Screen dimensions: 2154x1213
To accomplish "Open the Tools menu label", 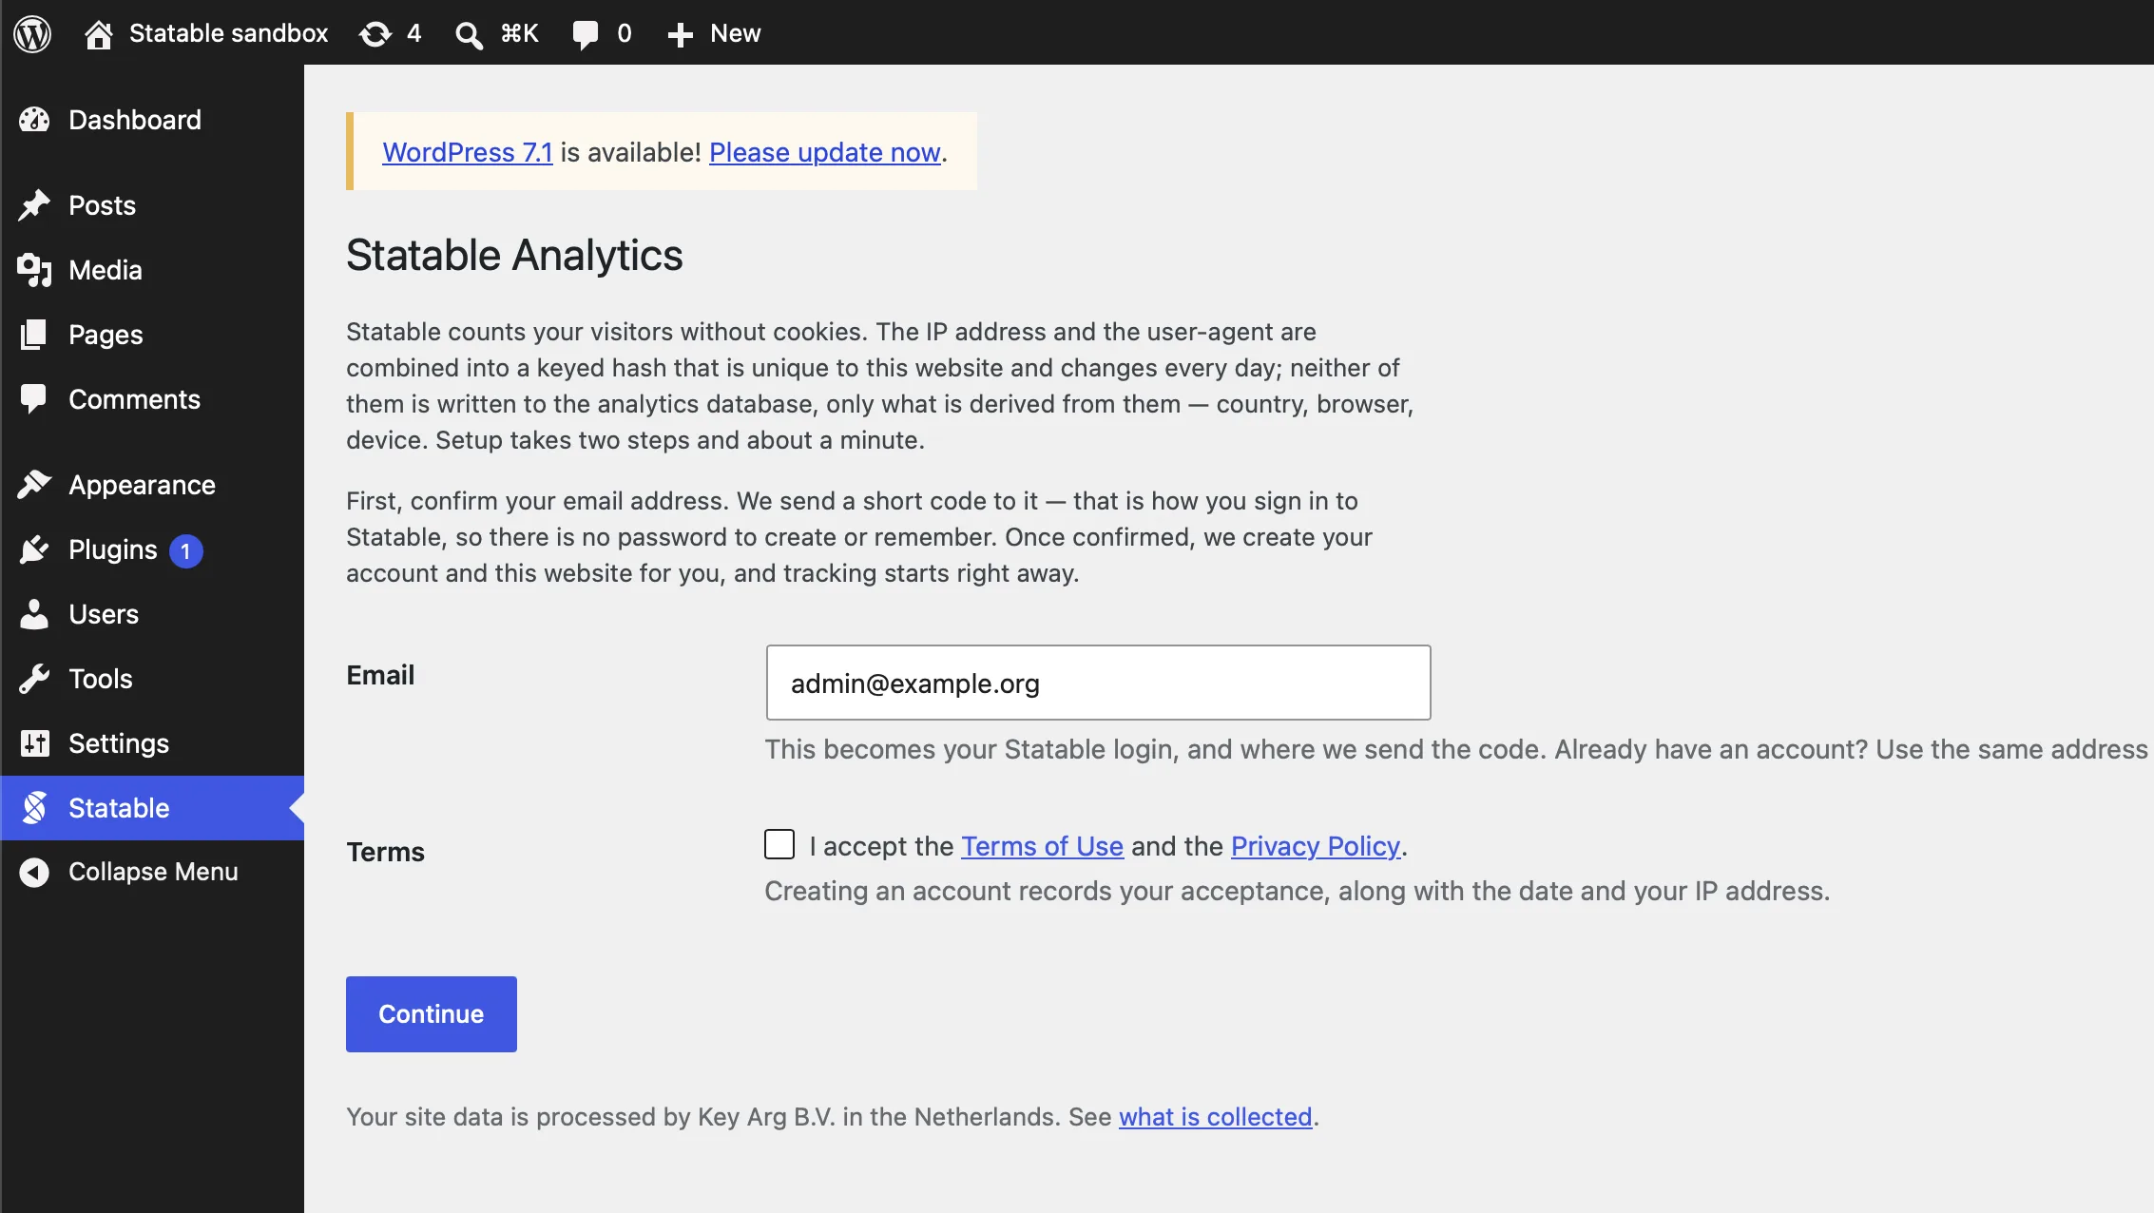I will (101, 679).
